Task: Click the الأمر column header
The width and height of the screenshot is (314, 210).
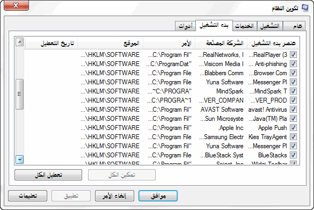Action: 169,43
